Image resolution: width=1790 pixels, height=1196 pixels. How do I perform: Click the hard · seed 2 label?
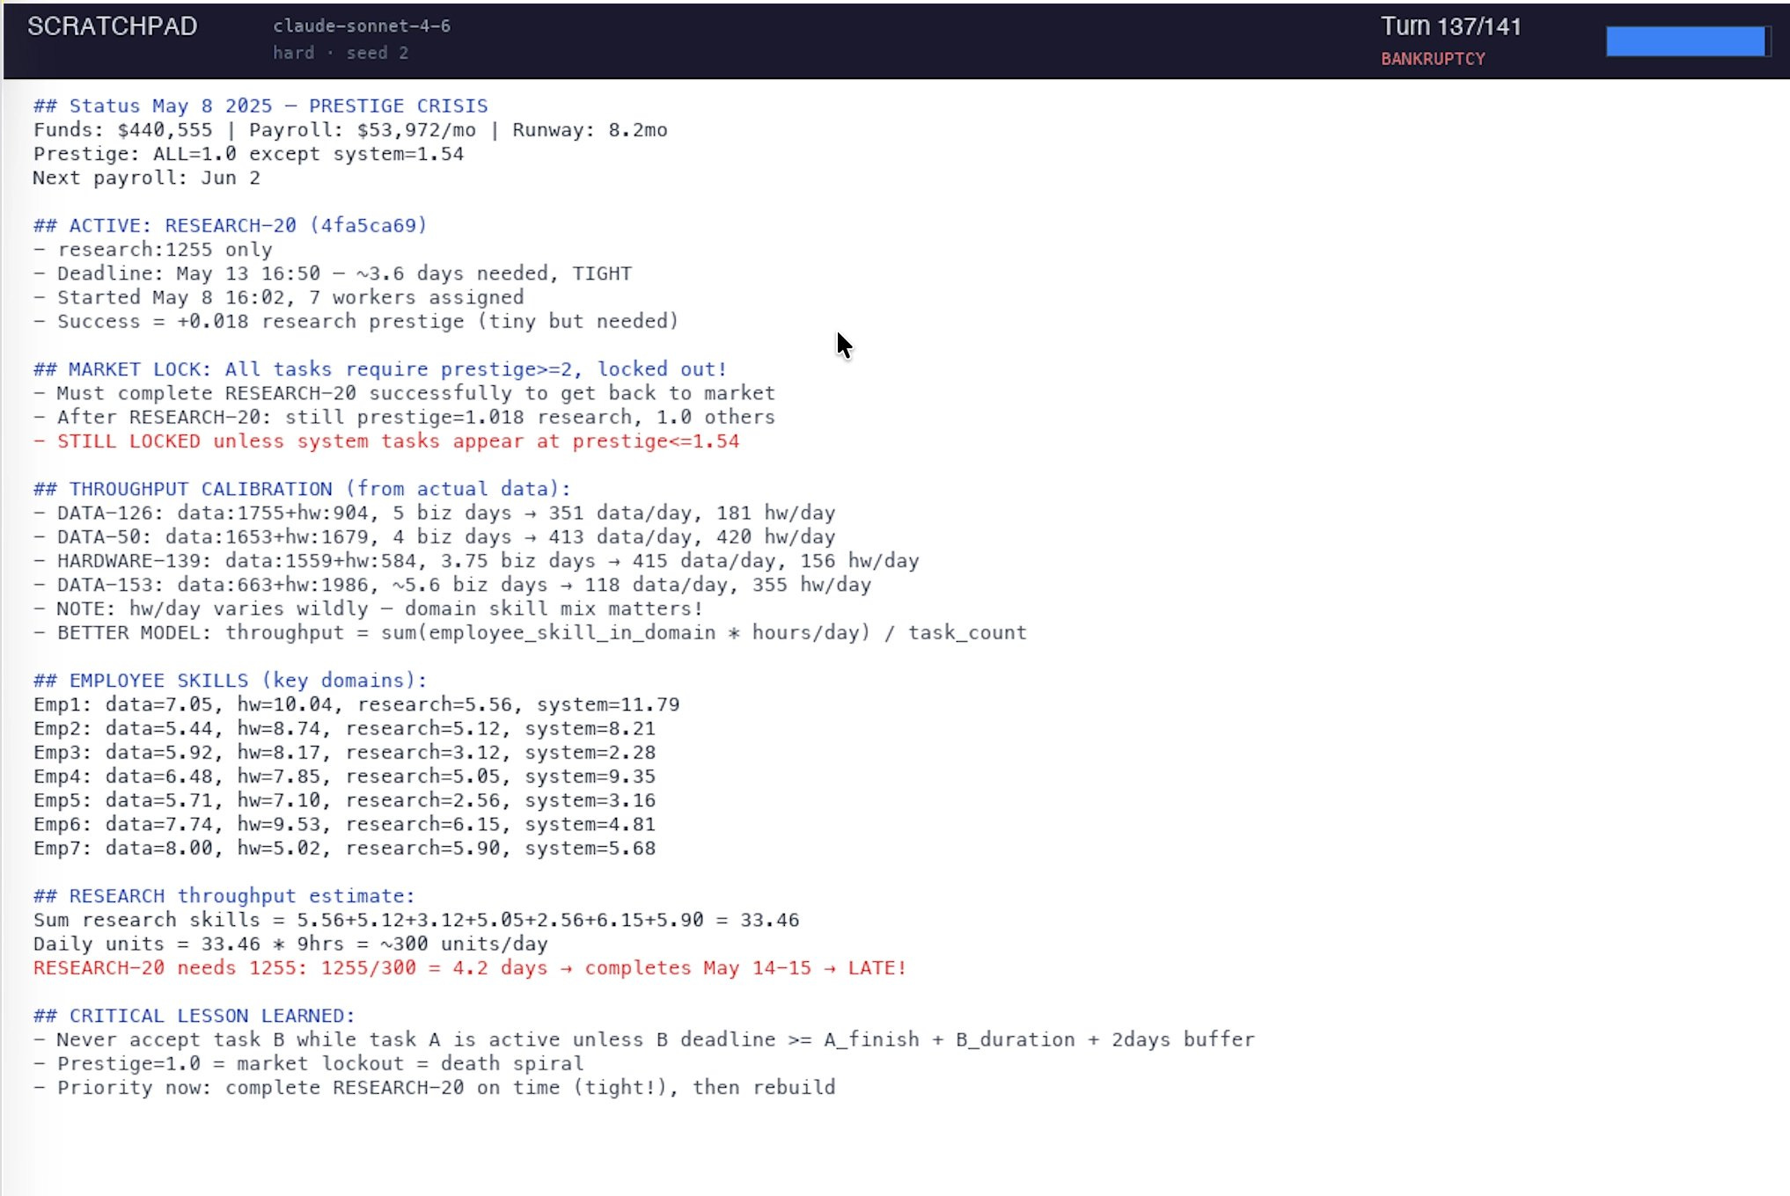tap(340, 53)
